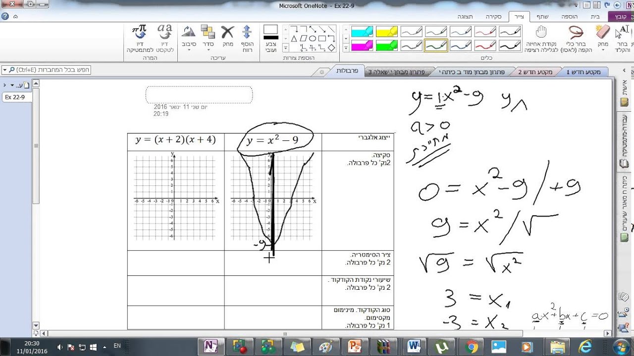634x356 pixels.
Task: Click the volume icon in system tray
Action: click(60, 347)
